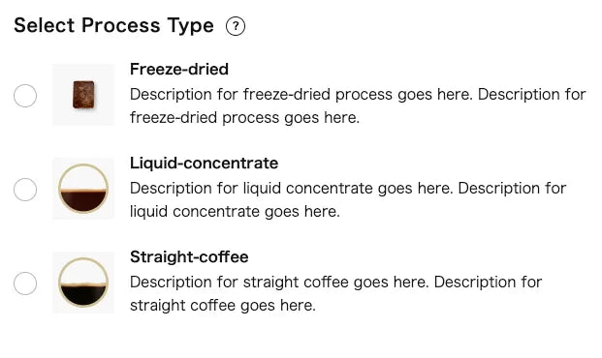Click the freeze-dried coffee cube image
602x358 pixels.
point(83,95)
